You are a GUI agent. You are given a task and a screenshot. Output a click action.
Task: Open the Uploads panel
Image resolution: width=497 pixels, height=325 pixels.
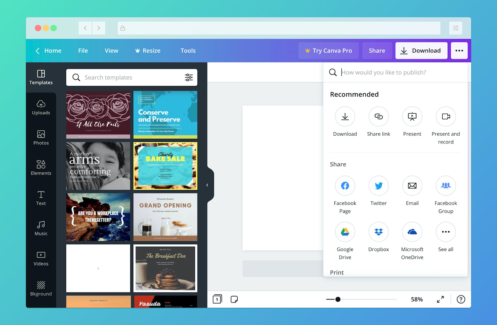click(41, 108)
